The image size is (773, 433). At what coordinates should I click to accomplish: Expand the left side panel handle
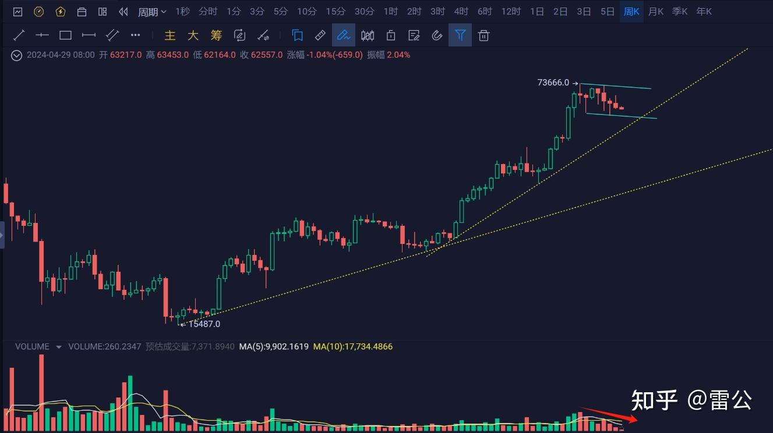(2, 235)
